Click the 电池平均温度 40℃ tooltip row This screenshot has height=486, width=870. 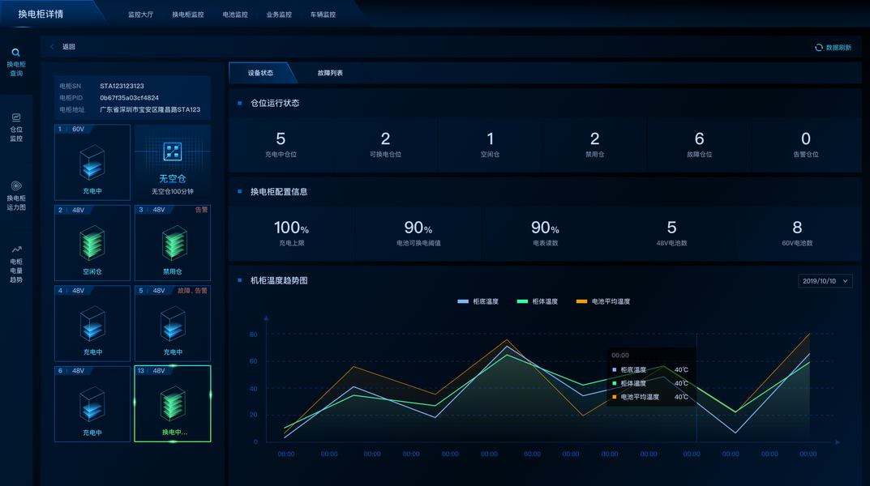pos(650,397)
